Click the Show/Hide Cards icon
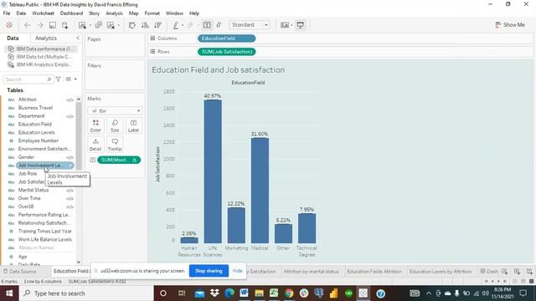The image size is (536, 301). [x=284, y=25]
